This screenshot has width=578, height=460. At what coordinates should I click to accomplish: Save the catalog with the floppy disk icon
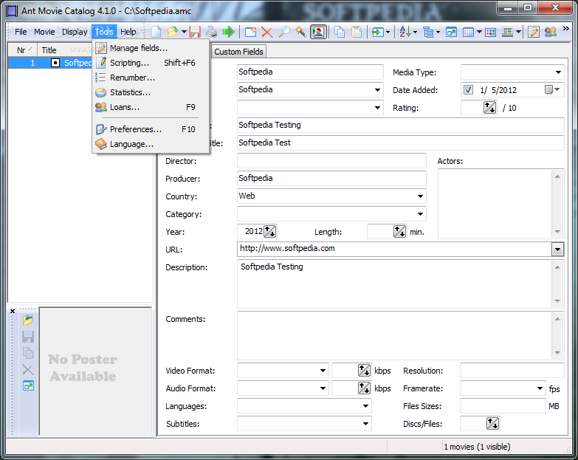pos(195,32)
